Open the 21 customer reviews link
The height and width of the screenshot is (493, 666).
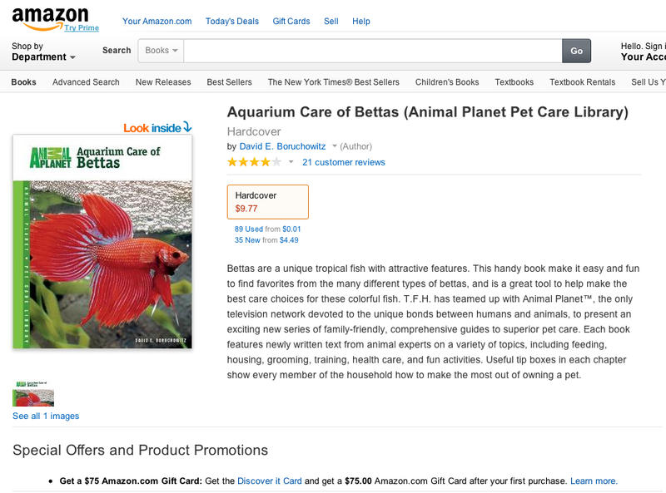coord(343,162)
